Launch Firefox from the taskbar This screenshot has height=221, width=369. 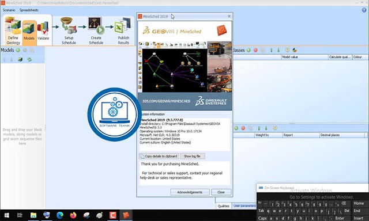(73, 215)
